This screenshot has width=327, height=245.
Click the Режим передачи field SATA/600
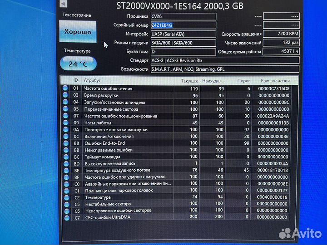click(183, 43)
